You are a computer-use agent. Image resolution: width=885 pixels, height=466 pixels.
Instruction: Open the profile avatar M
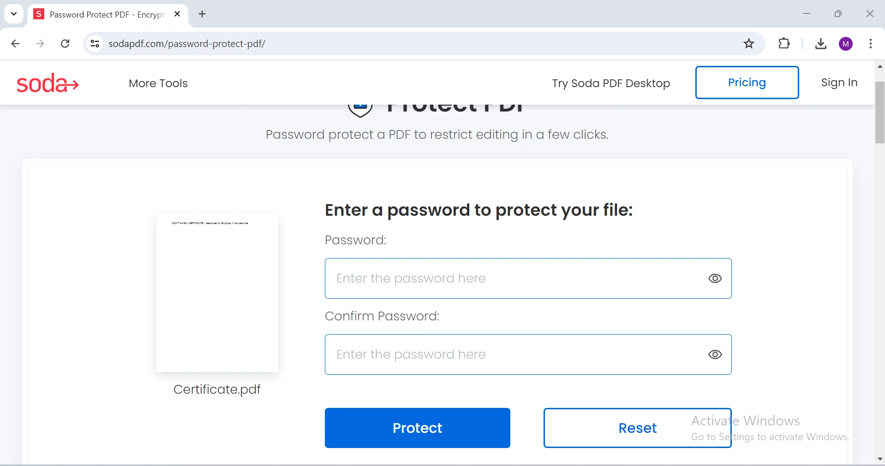(x=846, y=44)
